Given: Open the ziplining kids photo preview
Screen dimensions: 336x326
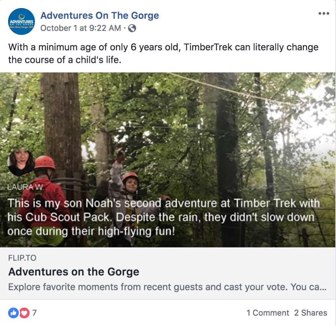Looking at the screenshot, I should pyautogui.click(x=168, y=160).
